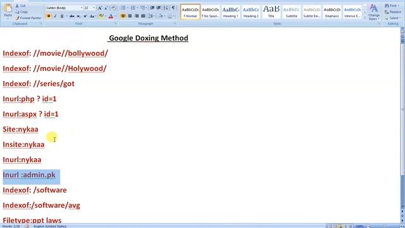Click the Words count in status bar
The height and width of the screenshot is (228, 405).
(x=11, y=226)
